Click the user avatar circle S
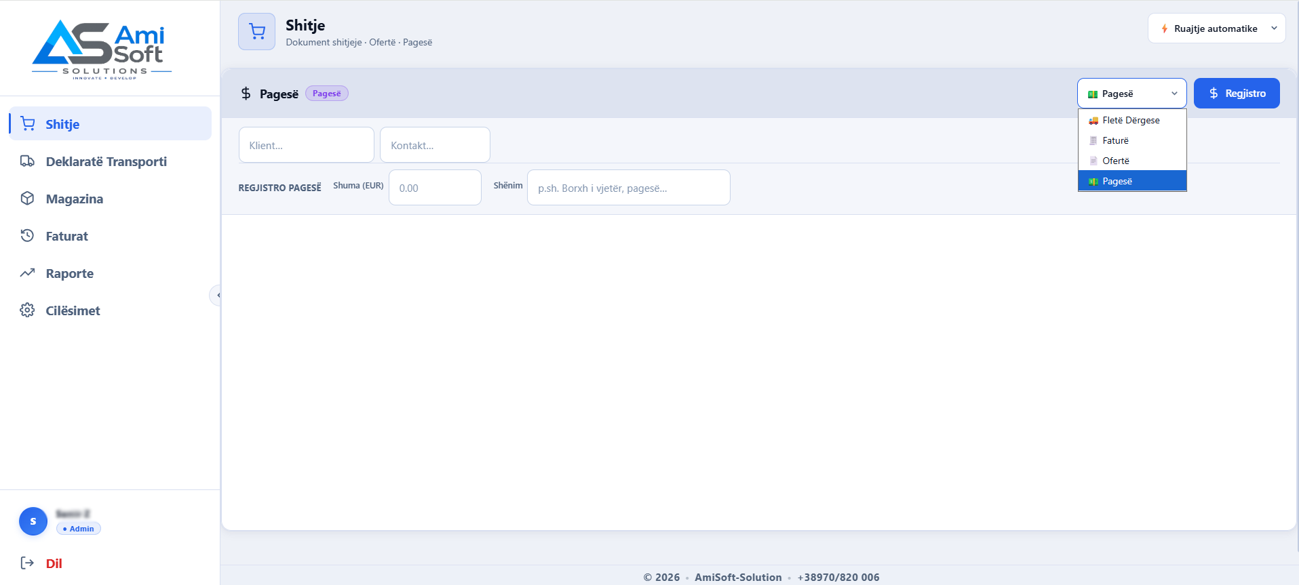The height and width of the screenshot is (585, 1299). coord(33,521)
